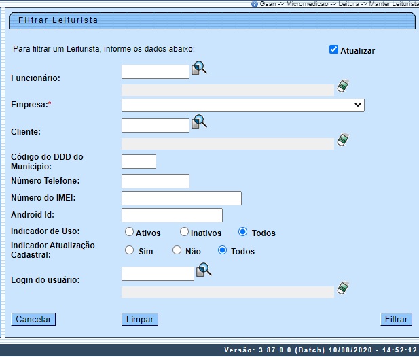Click the Empresa required field label
The height and width of the screenshot is (357, 419).
coord(31,104)
